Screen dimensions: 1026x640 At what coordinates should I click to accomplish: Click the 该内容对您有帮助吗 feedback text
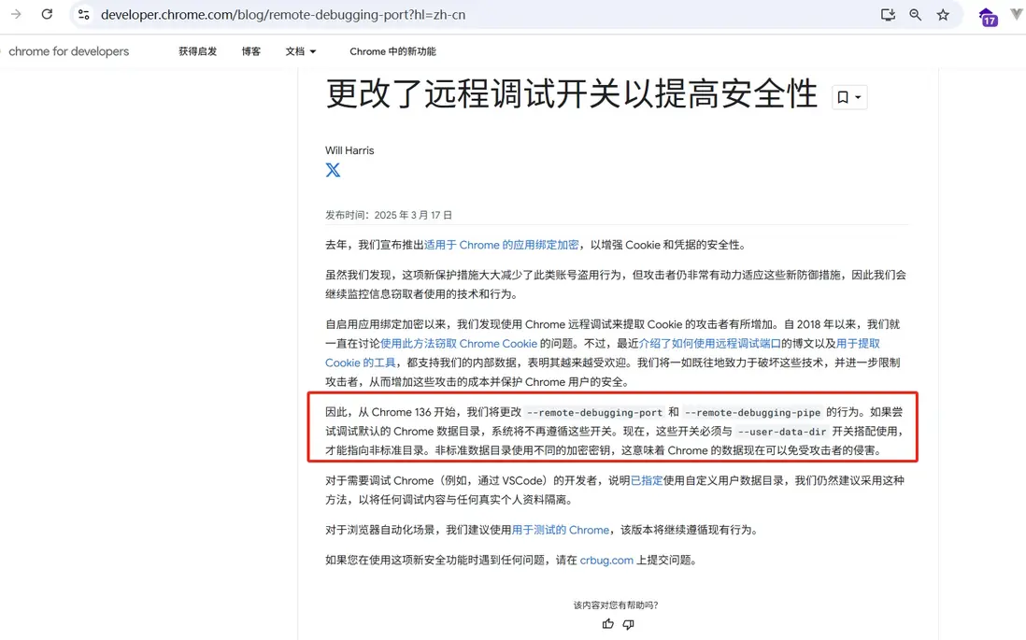click(x=616, y=605)
